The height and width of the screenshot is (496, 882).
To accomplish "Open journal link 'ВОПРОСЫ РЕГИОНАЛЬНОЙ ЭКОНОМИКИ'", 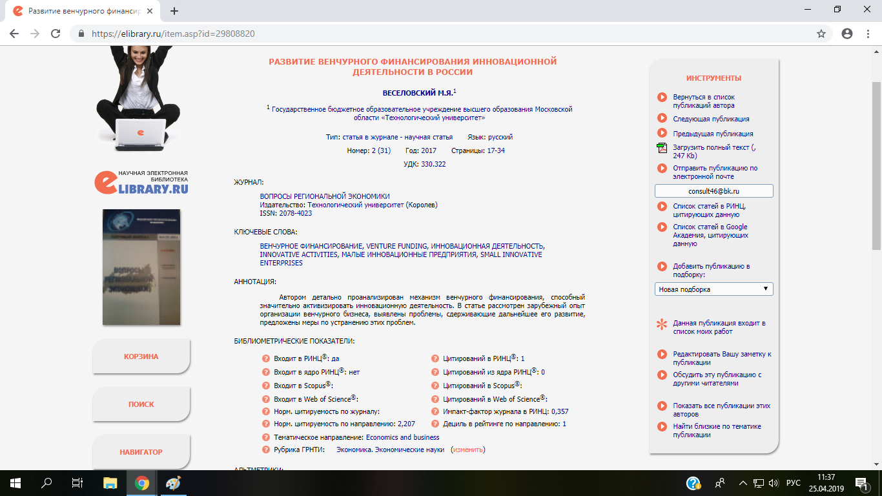I will (x=325, y=196).
